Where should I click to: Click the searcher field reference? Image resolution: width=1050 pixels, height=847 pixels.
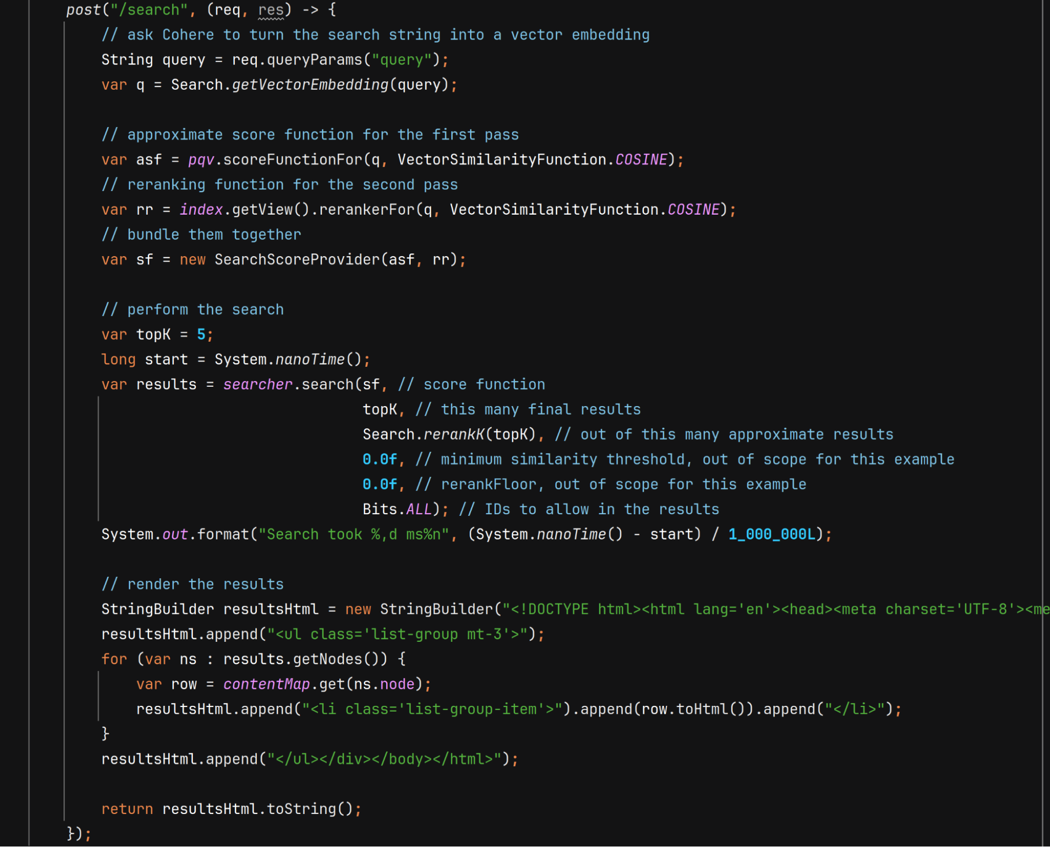(x=257, y=385)
